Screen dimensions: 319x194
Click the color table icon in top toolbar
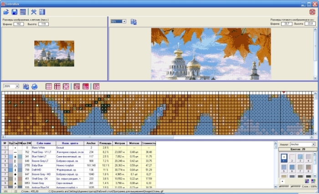pos(23,11)
